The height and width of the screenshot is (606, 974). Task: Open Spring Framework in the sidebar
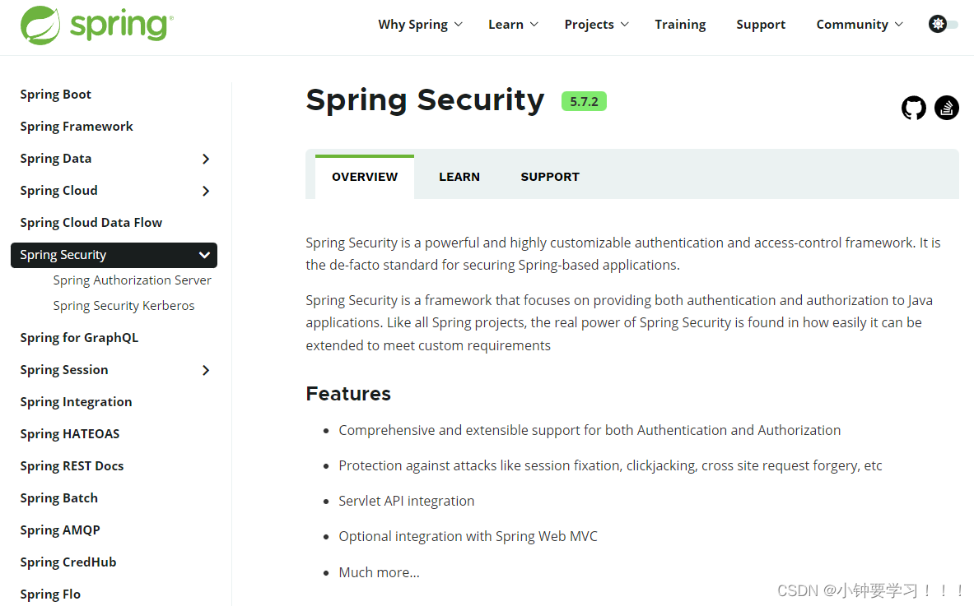coord(77,127)
